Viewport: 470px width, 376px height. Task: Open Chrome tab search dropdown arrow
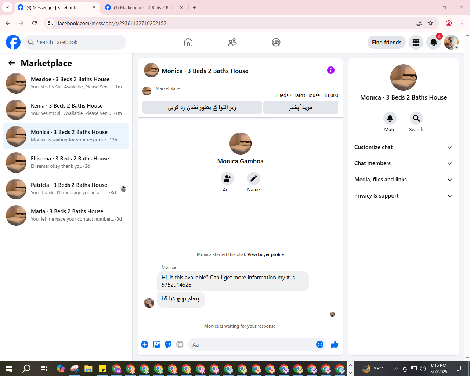pyautogui.click(x=7, y=7)
